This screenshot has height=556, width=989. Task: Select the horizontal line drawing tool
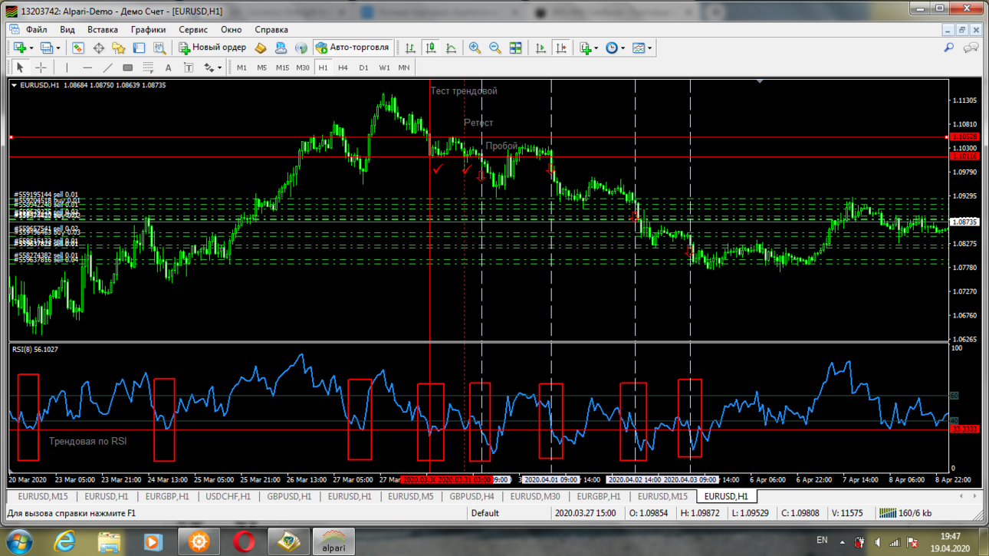click(x=87, y=67)
